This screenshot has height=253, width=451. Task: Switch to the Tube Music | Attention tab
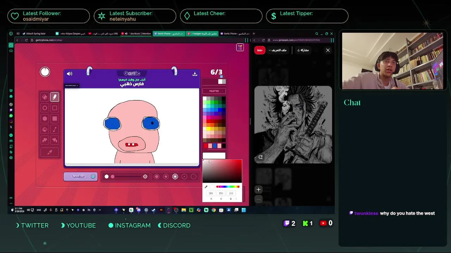137,34
